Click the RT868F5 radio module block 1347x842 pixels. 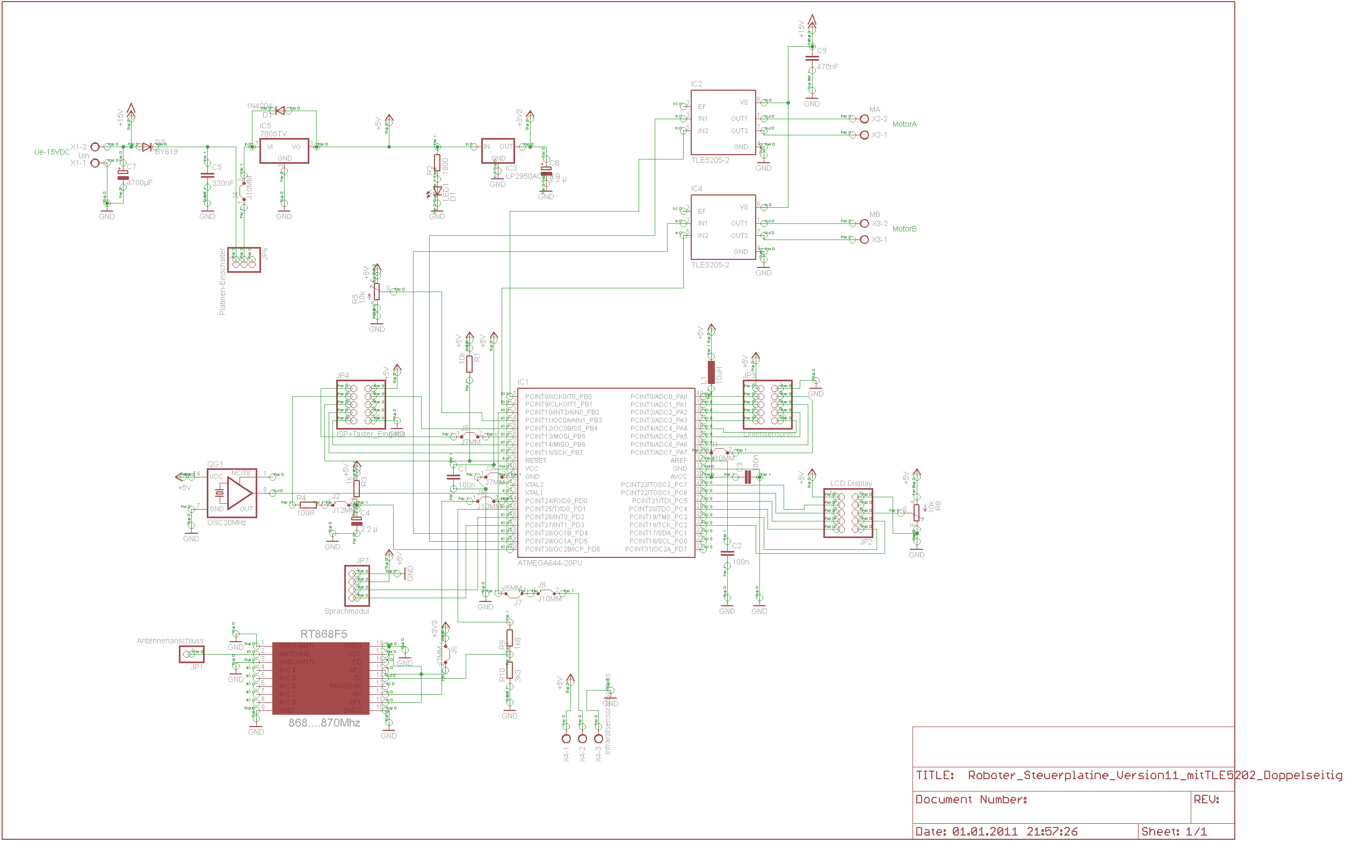(x=321, y=678)
